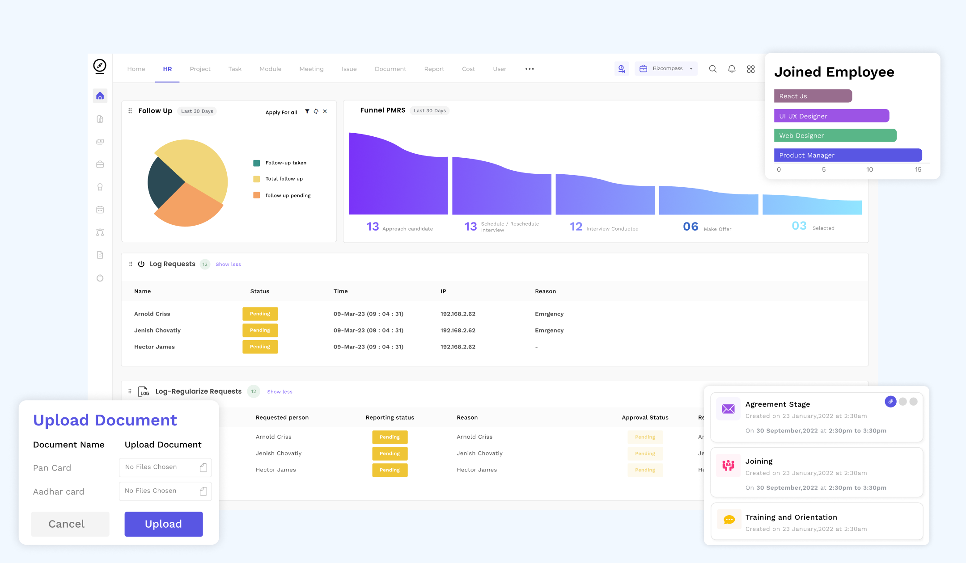The image size is (966, 563).
Task: Click the home icon in sidebar
Action: click(x=100, y=96)
